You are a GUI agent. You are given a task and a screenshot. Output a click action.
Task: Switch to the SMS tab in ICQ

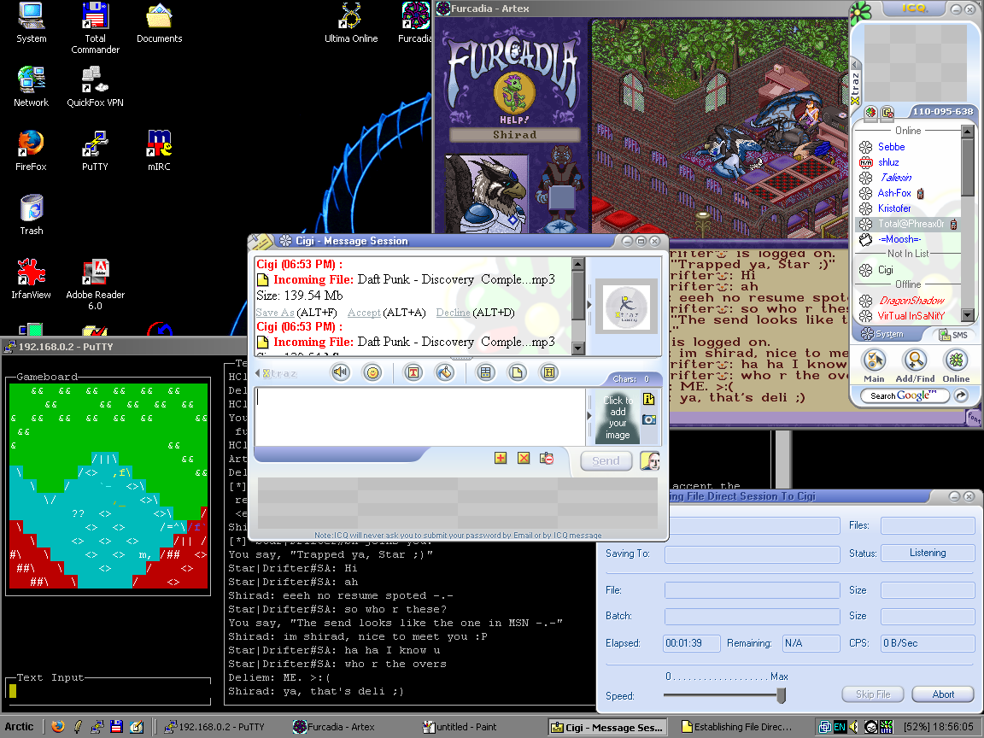click(953, 335)
